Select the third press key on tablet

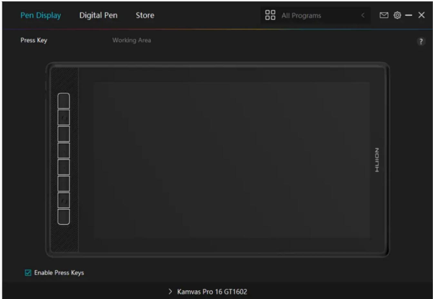tap(64, 134)
